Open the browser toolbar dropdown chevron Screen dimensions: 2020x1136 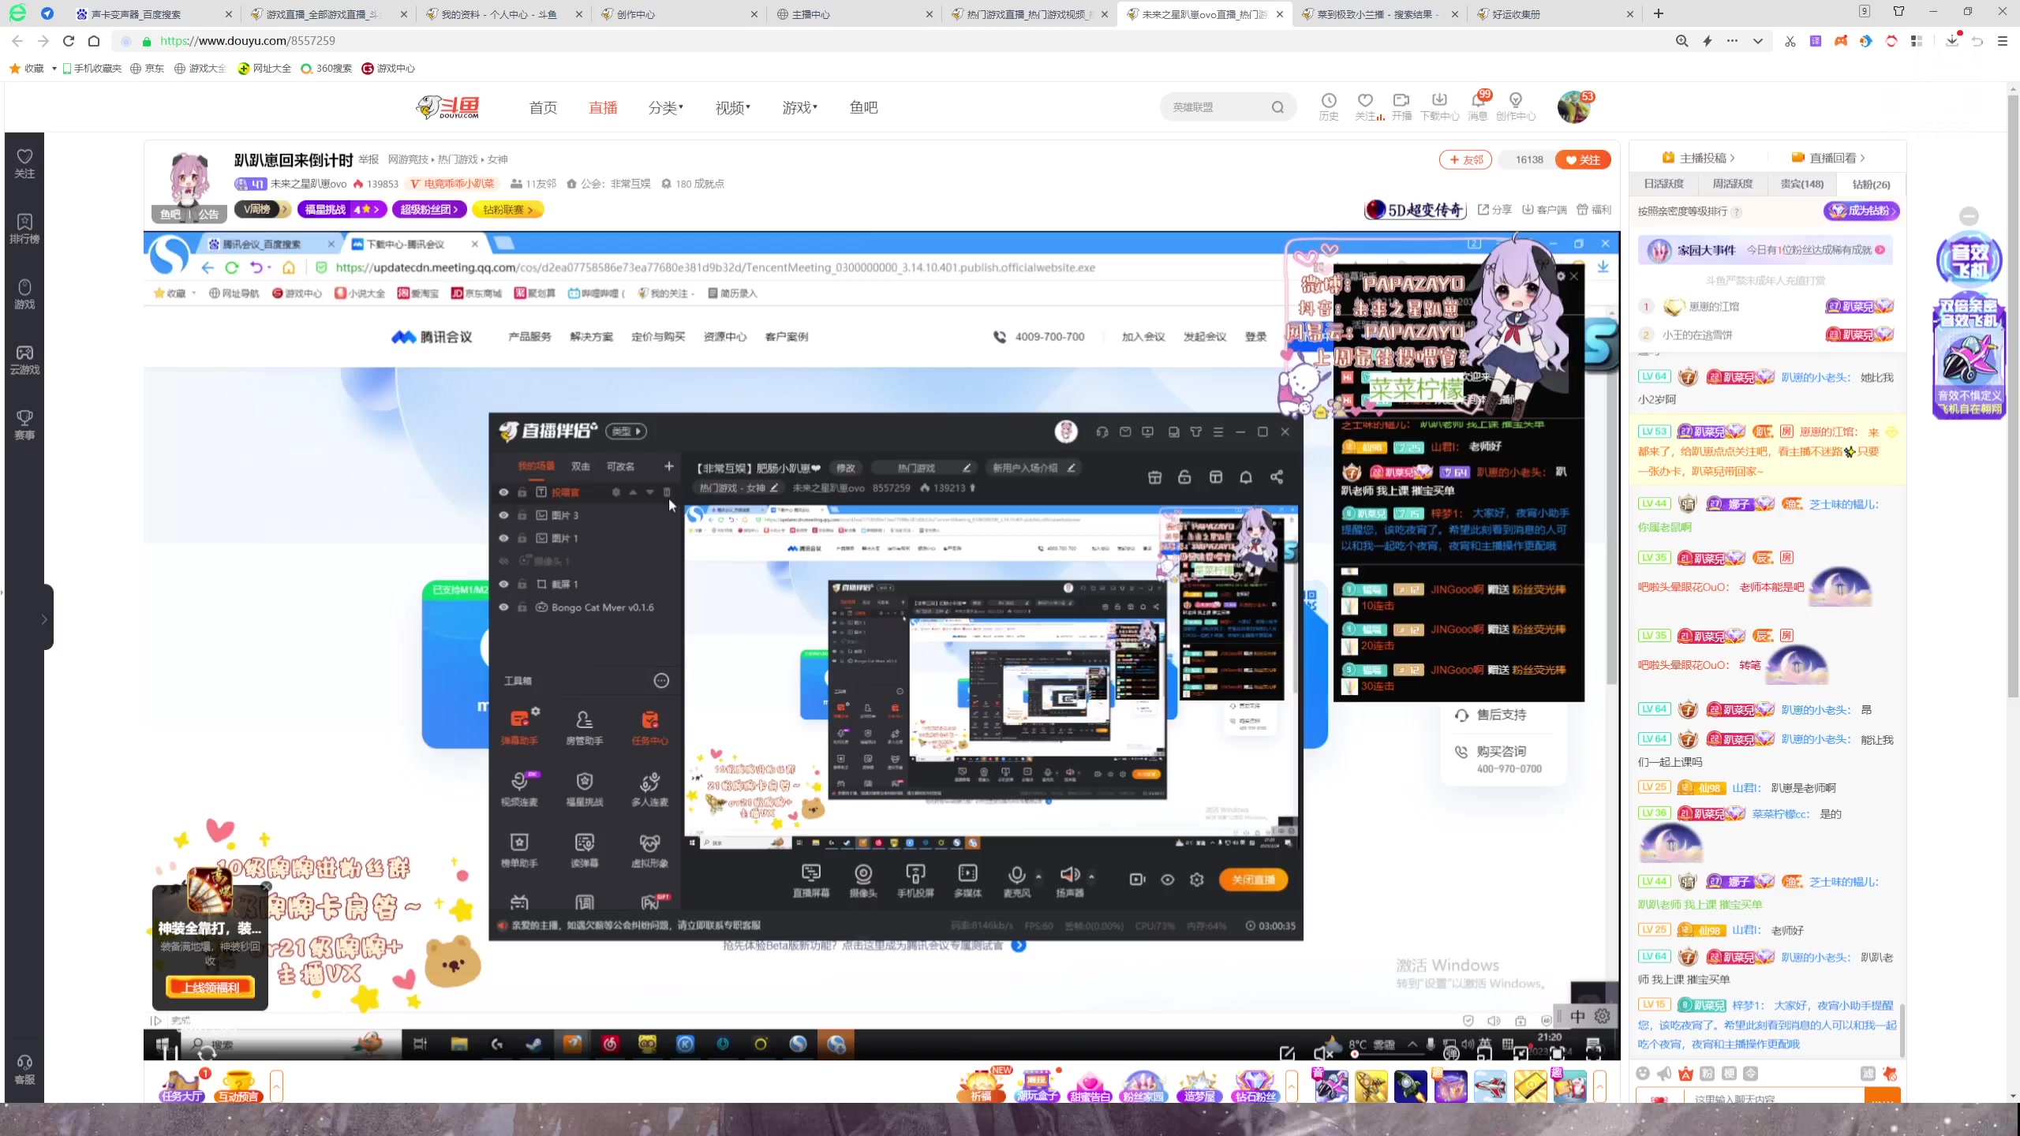[1758, 41]
